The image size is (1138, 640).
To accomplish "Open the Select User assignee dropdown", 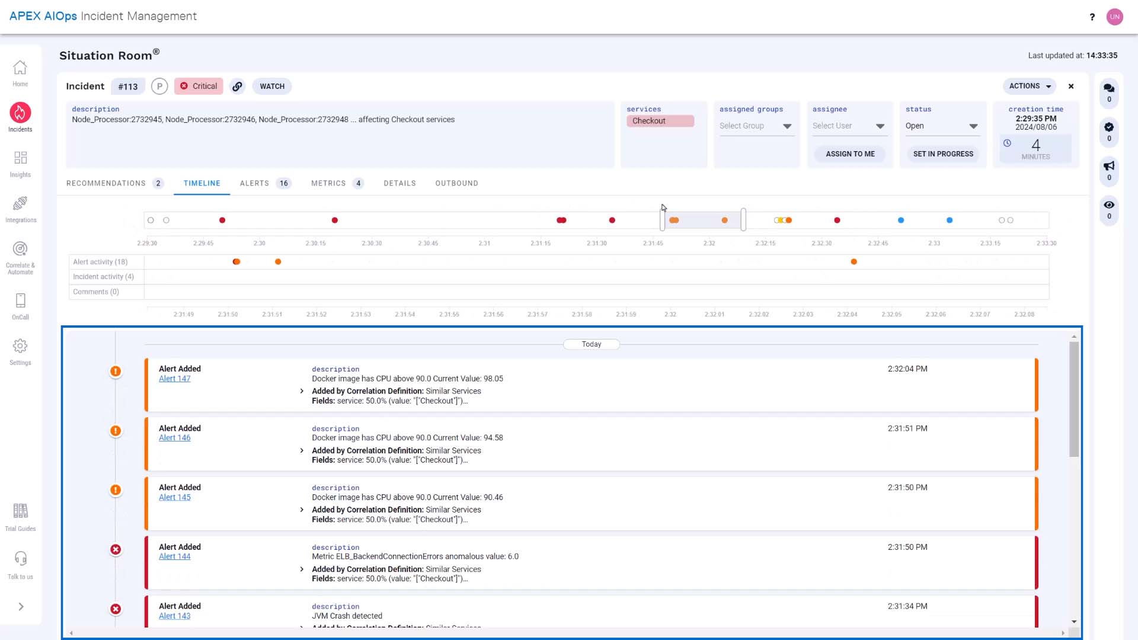I will [849, 126].
